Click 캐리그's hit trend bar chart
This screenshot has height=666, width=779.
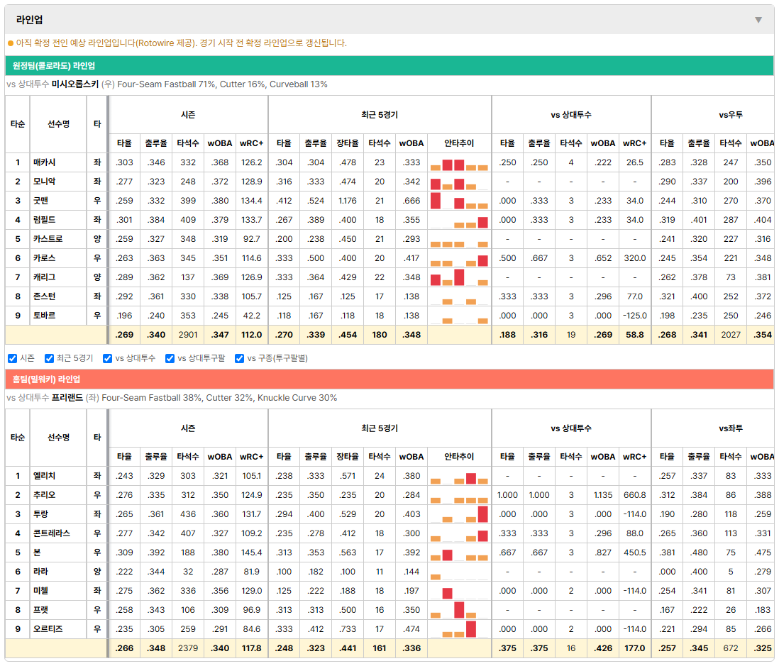(x=459, y=277)
